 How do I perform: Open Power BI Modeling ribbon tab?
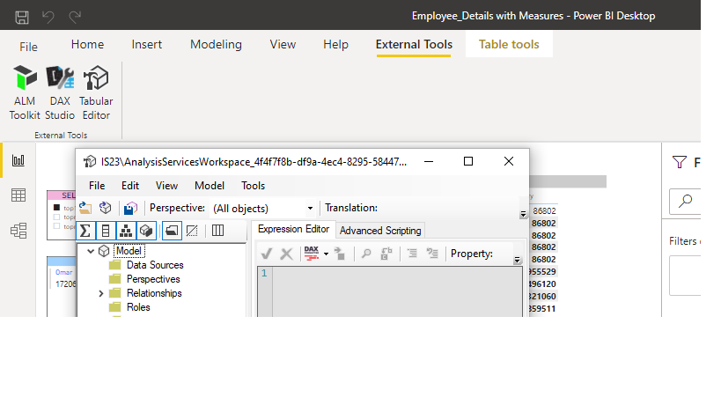[x=216, y=45]
